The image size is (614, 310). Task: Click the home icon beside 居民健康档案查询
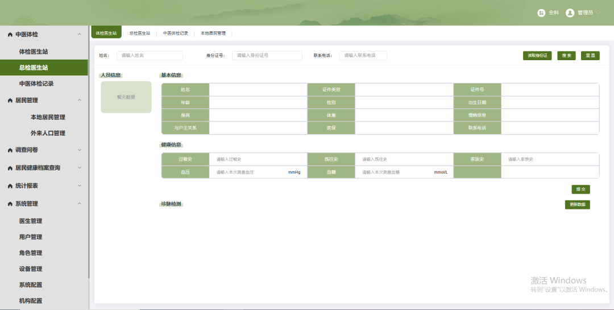[x=10, y=168]
